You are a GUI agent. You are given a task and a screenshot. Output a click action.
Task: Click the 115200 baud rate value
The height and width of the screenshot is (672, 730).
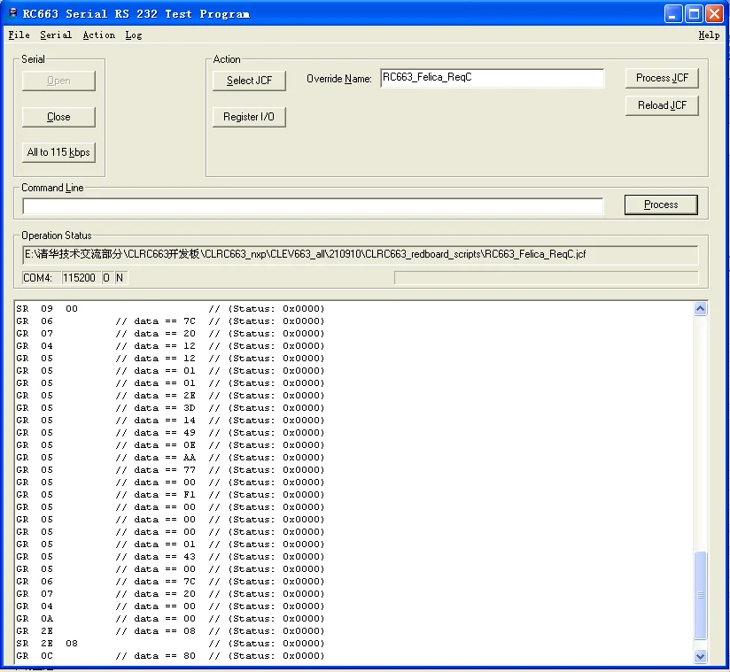pos(81,278)
